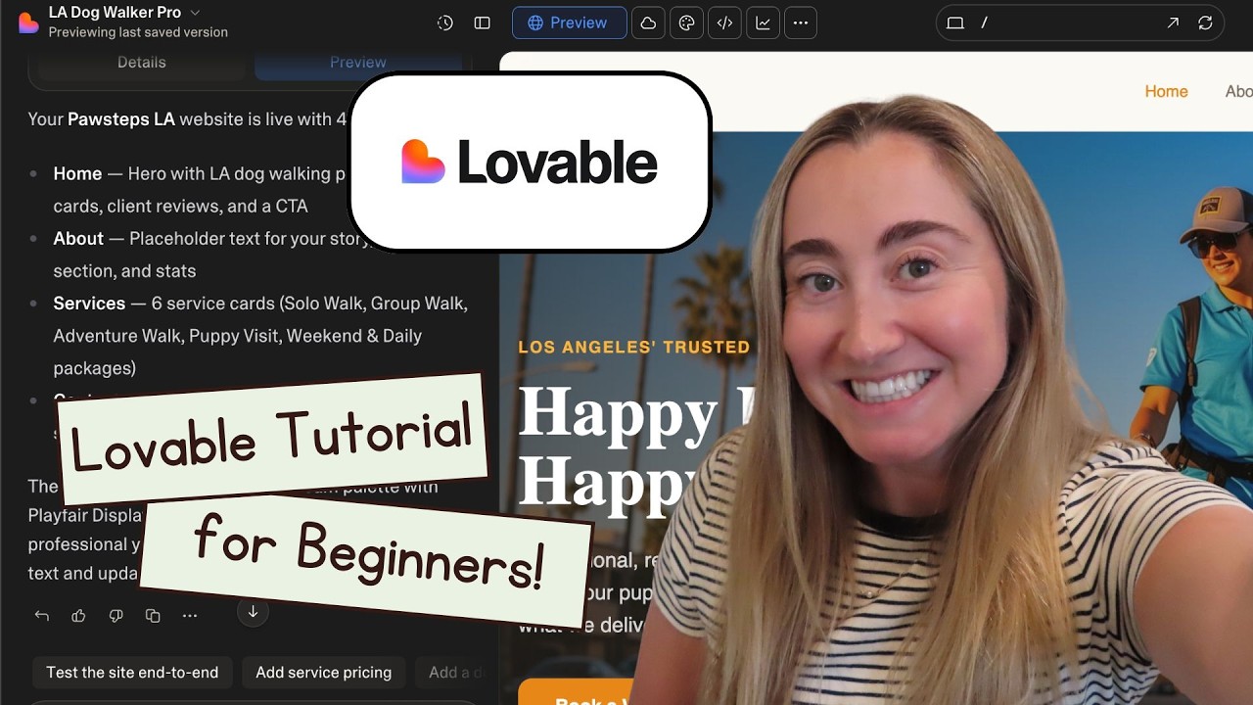Copy the message with copy icon
1253x705 pixels.
153,616
